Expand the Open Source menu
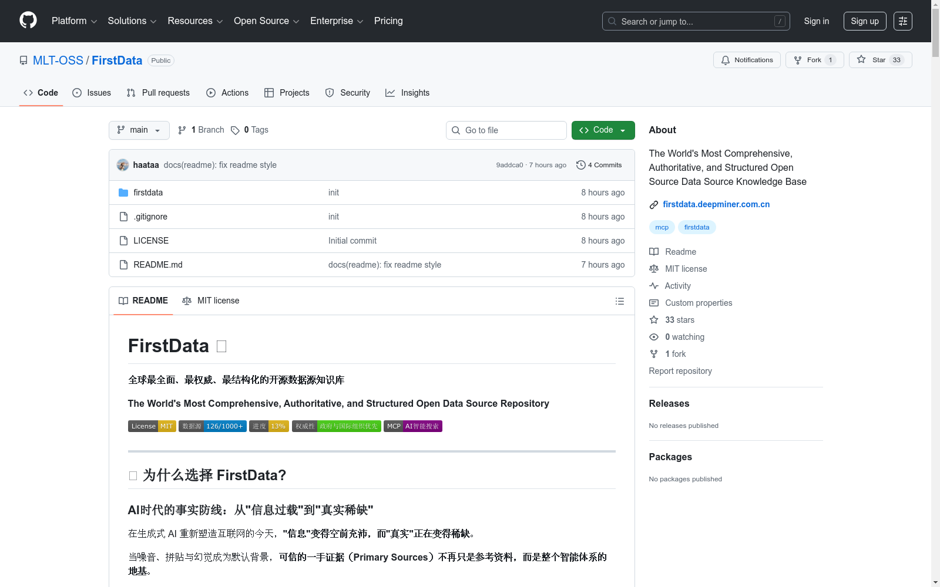Screen dimensions: 940x587 pyautogui.click(x=267, y=21)
